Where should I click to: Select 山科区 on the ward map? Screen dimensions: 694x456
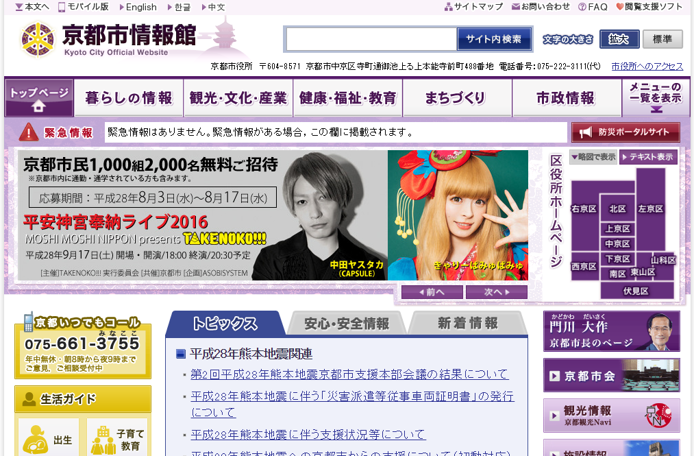[663, 260]
